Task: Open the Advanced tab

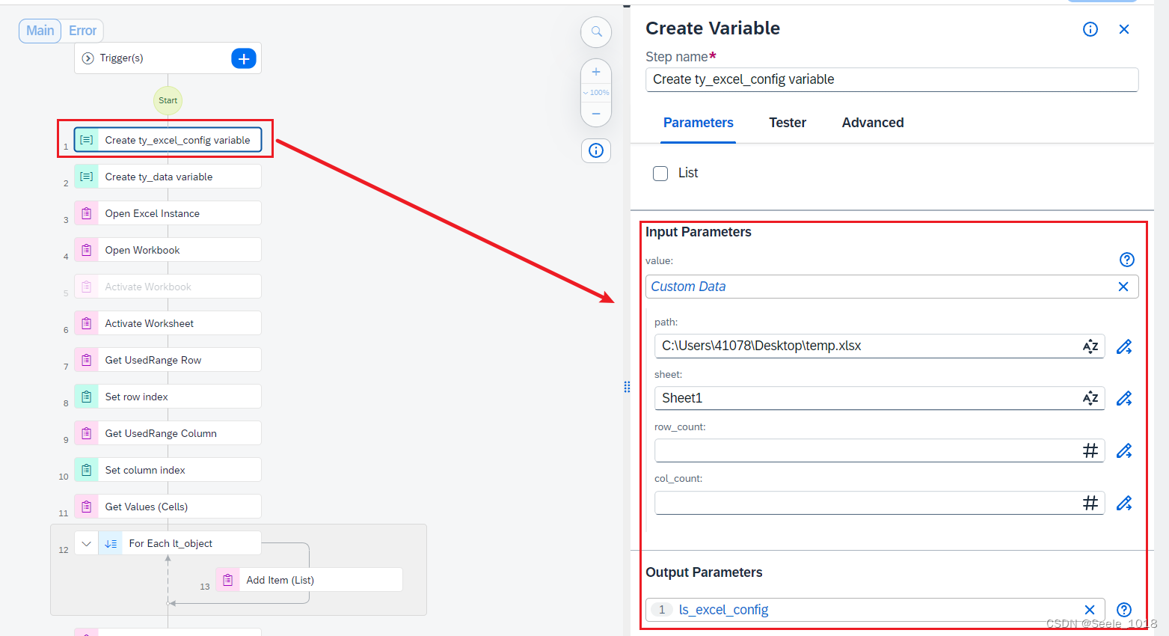Action: (873, 123)
